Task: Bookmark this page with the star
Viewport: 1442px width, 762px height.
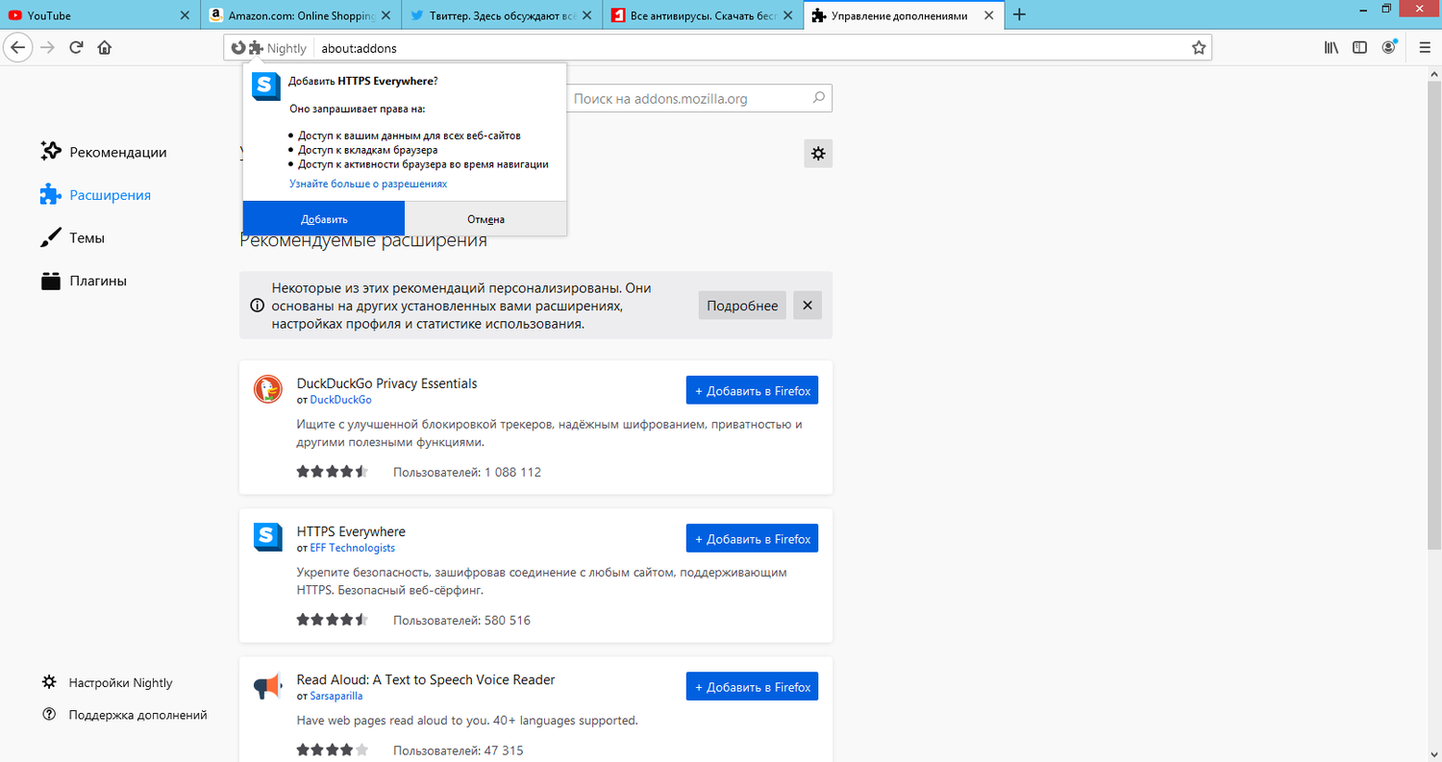Action: [x=1199, y=48]
